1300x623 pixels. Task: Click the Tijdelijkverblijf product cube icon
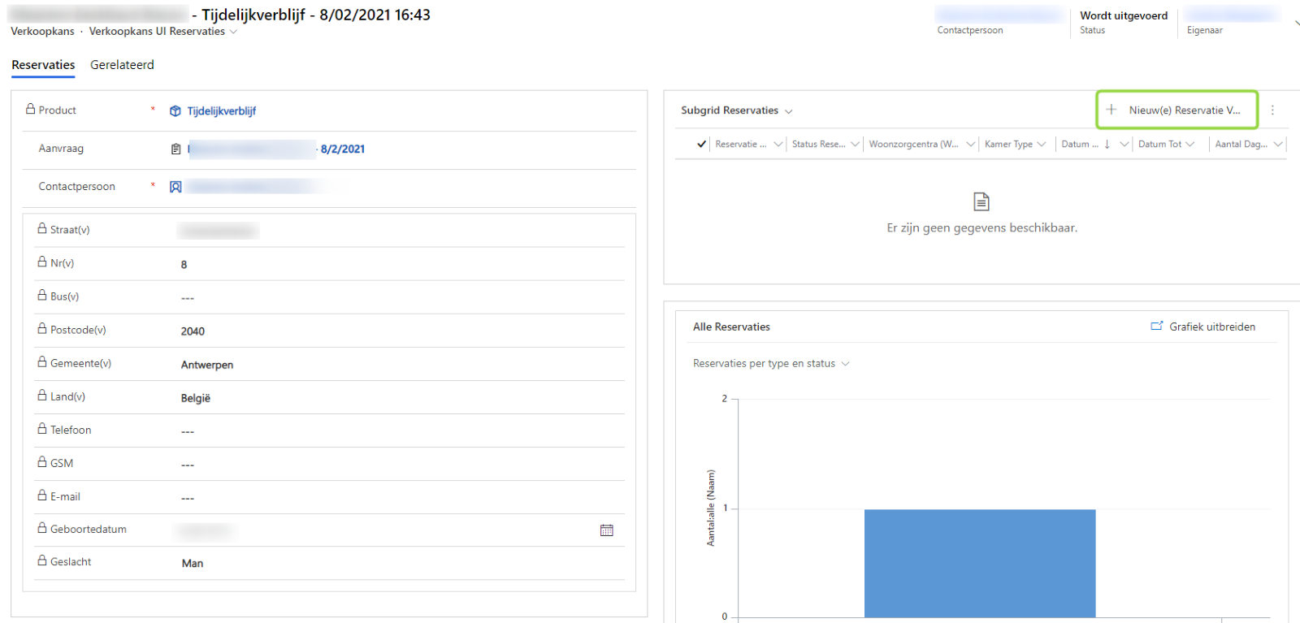click(175, 111)
